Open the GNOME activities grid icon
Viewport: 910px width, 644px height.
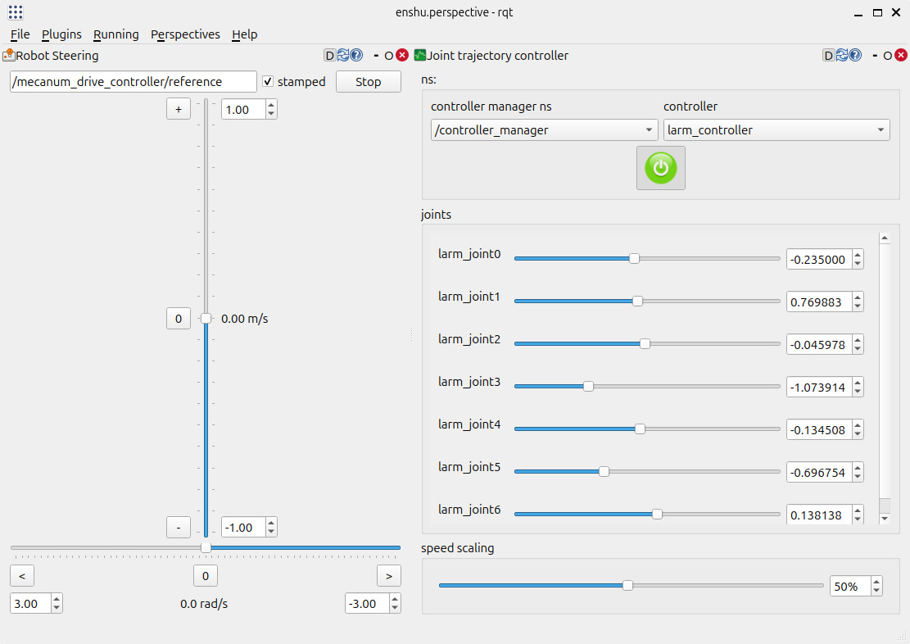(x=16, y=12)
